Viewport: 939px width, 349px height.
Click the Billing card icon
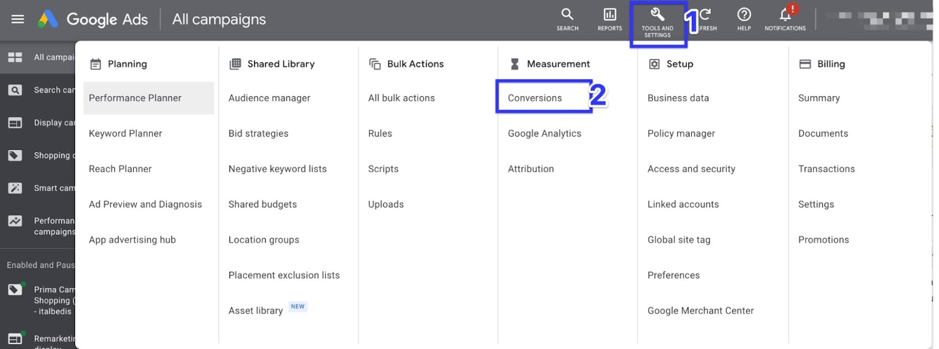coord(805,64)
